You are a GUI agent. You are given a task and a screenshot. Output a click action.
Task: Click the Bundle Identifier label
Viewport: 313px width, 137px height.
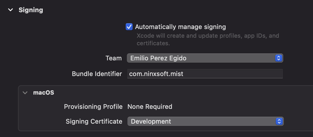(x=97, y=74)
